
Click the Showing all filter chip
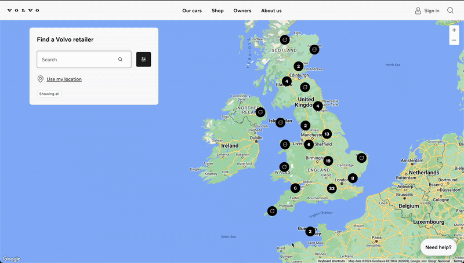pyautogui.click(x=49, y=94)
